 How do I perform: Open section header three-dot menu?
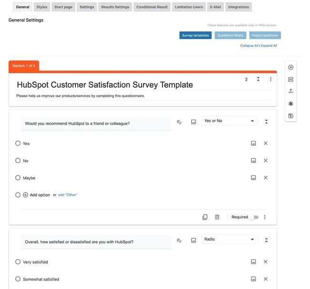point(270,79)
